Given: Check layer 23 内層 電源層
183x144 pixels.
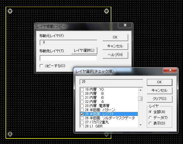Looking at the screenshot, I should click(82, 106).
